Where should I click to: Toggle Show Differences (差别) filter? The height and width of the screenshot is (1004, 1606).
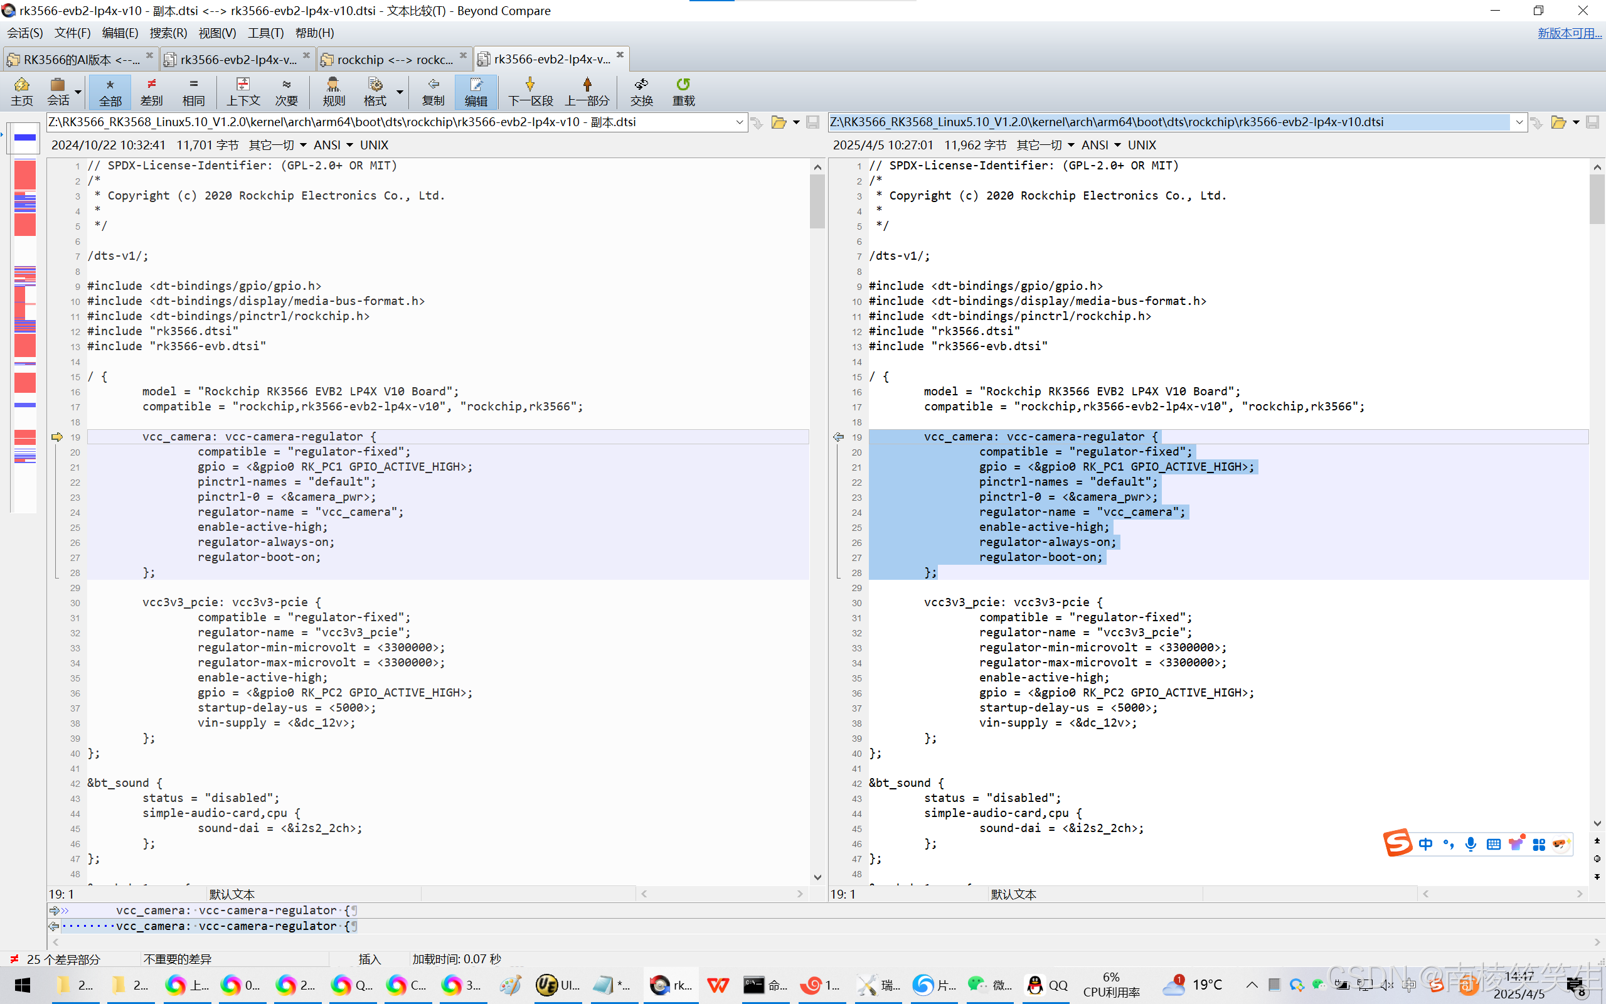point(151,91)
